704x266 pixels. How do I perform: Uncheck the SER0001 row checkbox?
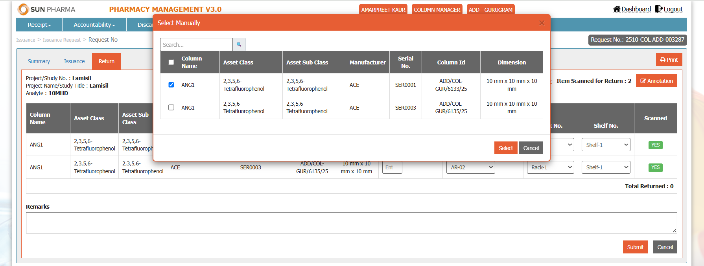(171, 85)
